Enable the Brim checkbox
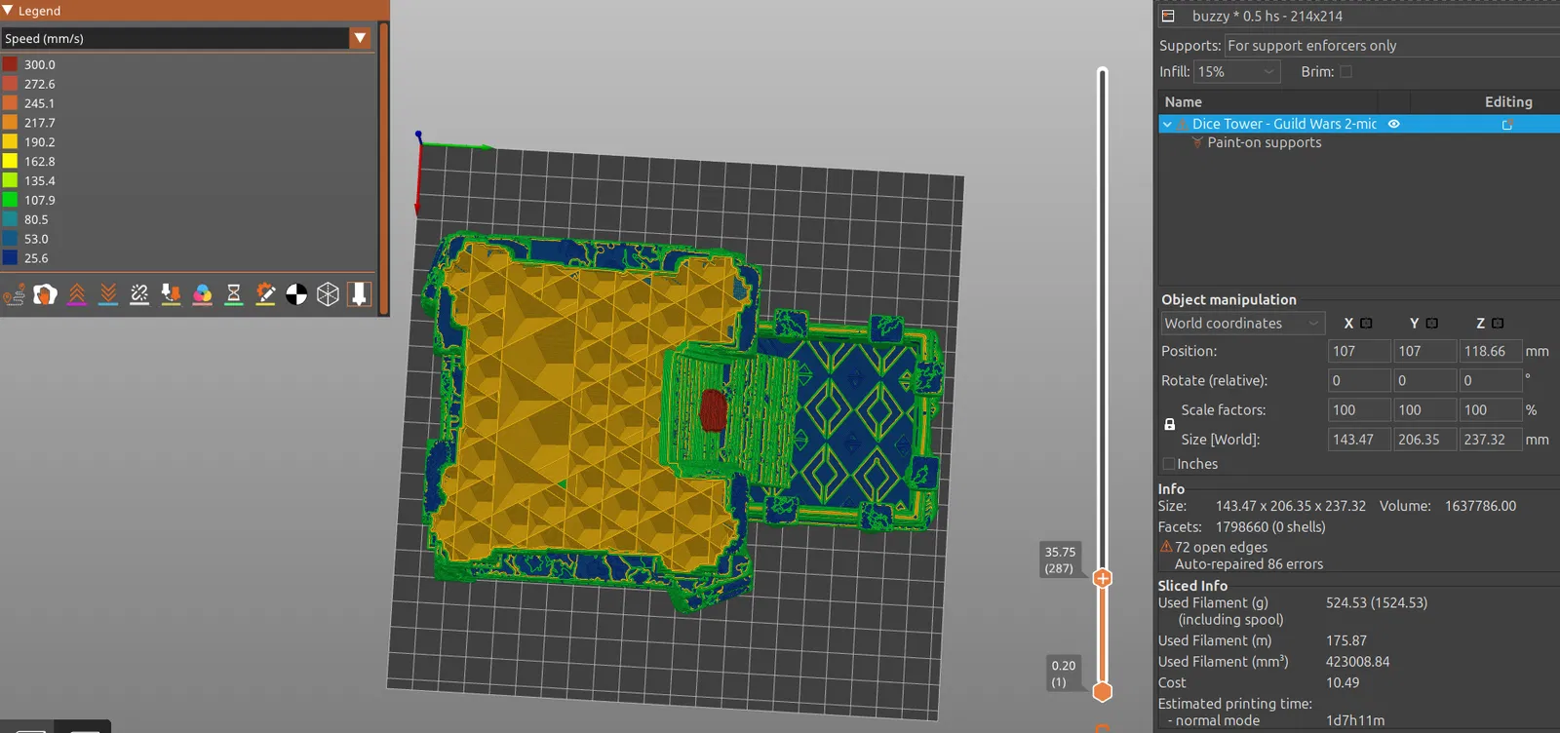Viewport: 1560px width, 733px height. pyautogui.click(x=1346, y=72)
